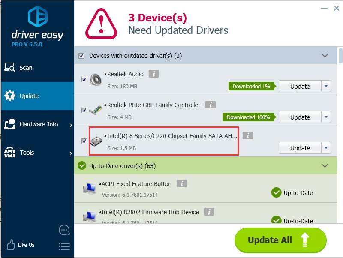View info for Intel 8 Series SATA AHCI
Viewport: 343px width, 258px height.
pyautogui.click(x=248, y=135)
